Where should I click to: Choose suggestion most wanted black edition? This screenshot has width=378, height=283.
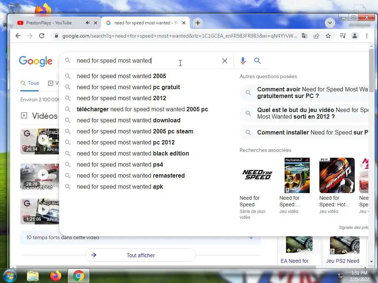pos(133,154)
